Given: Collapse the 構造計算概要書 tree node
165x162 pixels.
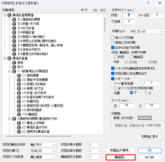Looking at the screenshot, I should 5,15.
